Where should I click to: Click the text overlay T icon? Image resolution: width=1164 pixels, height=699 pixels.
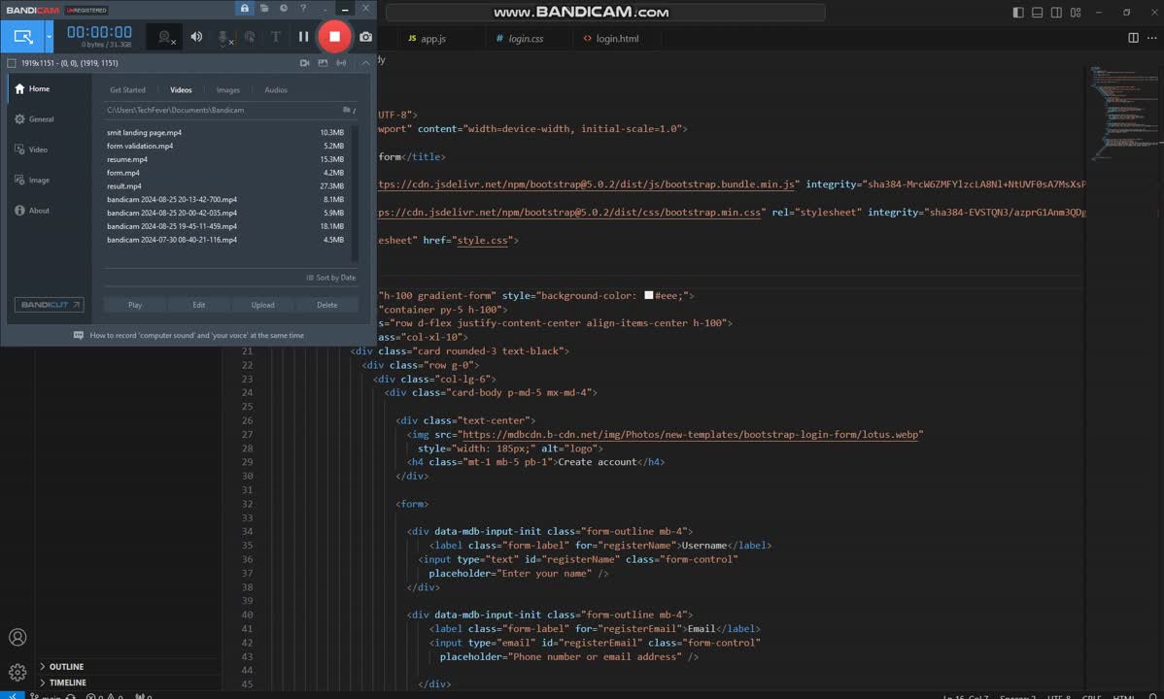click(276, 37)
